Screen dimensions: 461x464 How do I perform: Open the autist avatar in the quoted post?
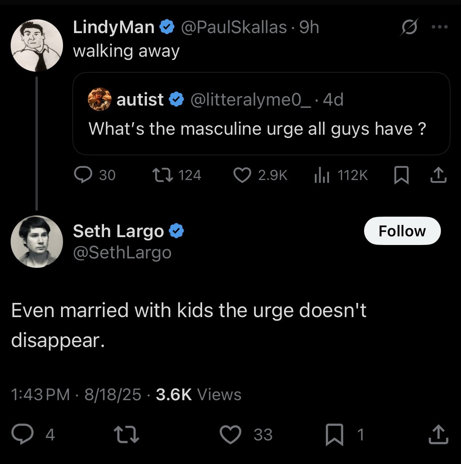point(100,99)
